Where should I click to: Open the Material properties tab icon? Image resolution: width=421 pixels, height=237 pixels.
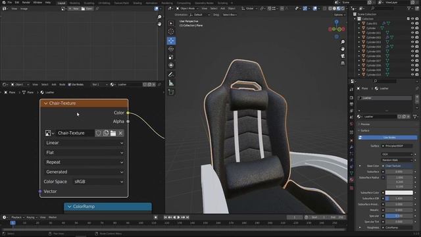pyautogui.click(x=351, y=180)
